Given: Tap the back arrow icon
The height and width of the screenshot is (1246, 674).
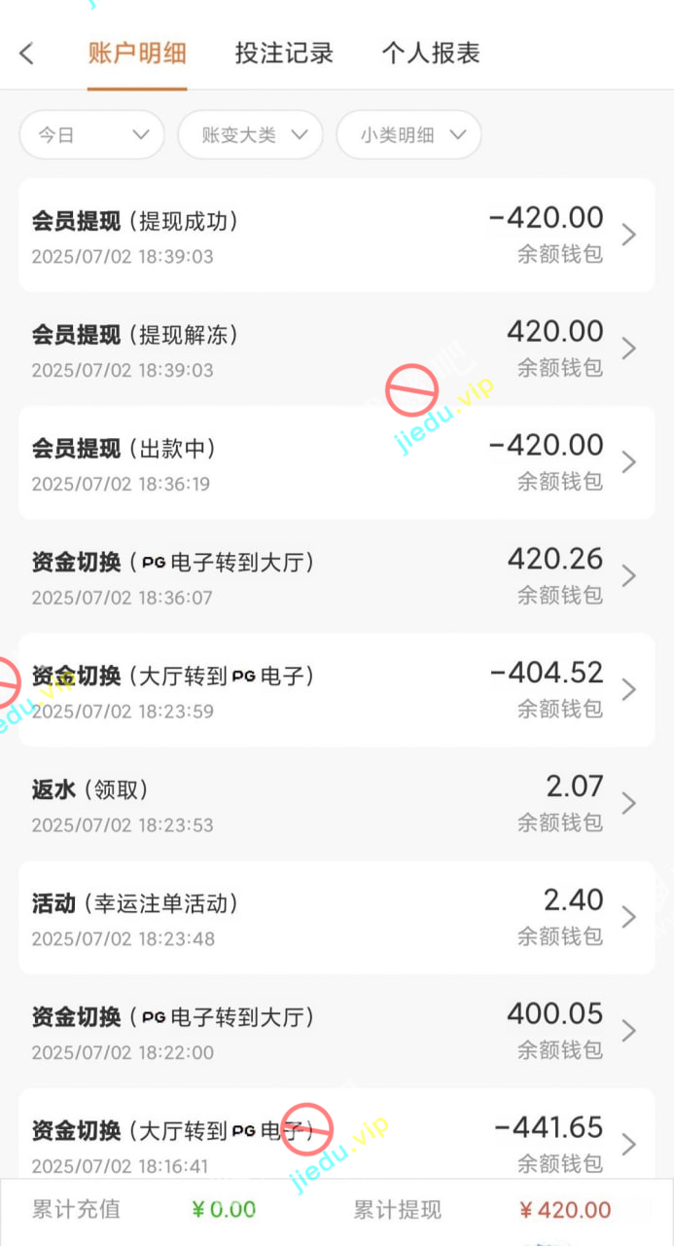Looking at the screenshot, I should pos(27,54).
